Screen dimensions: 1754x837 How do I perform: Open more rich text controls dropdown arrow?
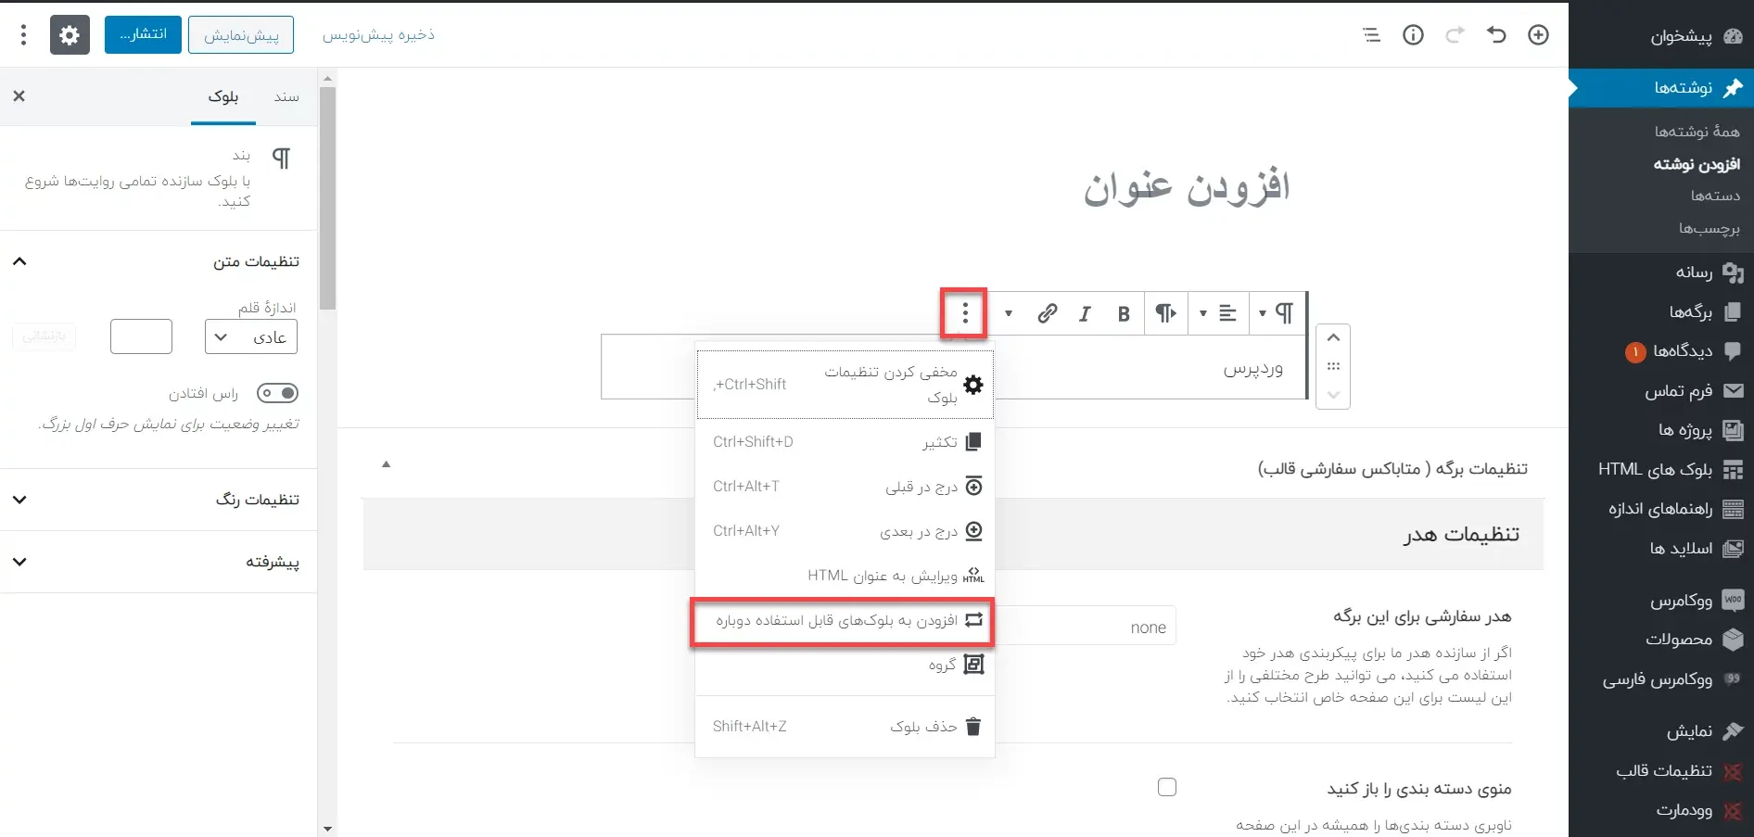tap(1009, 313)
